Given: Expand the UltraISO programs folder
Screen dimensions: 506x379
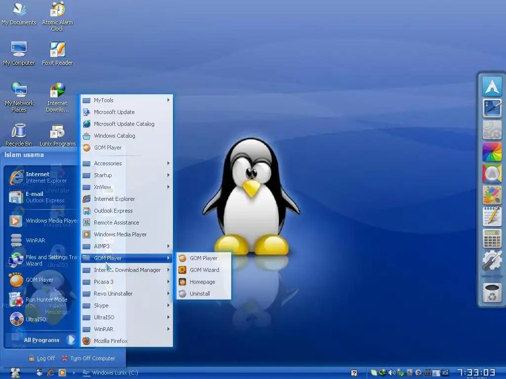Looking at the screenshot, I should 126,317.
